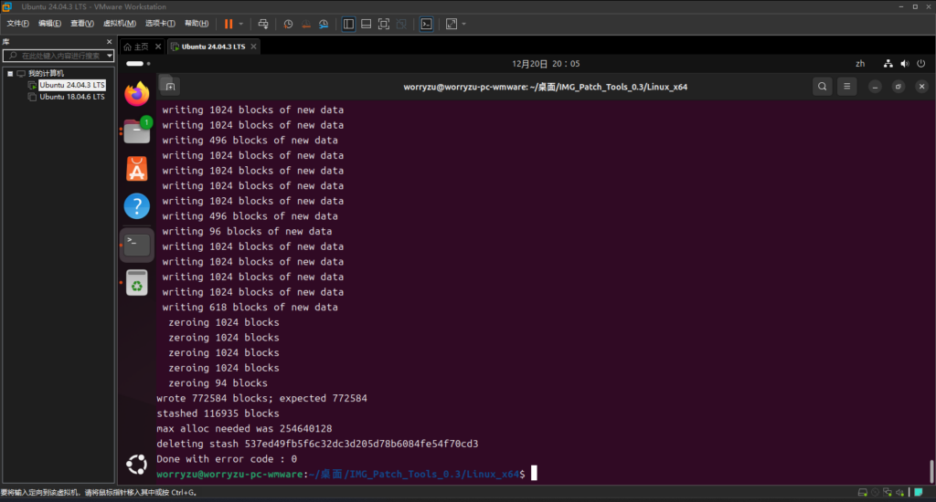Image resolution: width=936 pixels, height=502 pixels.
Task: Click the send Ctrl+Alt+Del icon
Action: coord(263,24)
